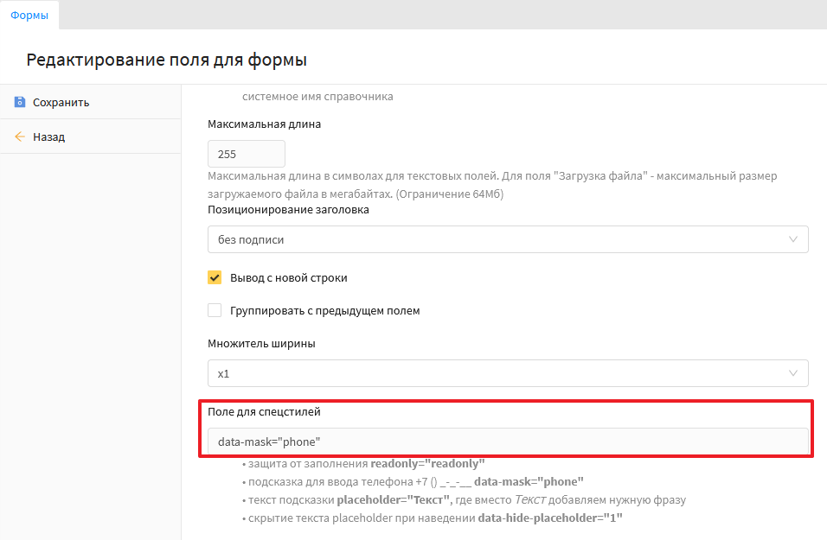Open the Позиционирование заголовка dropdown showing без подписи
Image resolution: width=827 pixels, height=540 pixels.
(508, 239)
